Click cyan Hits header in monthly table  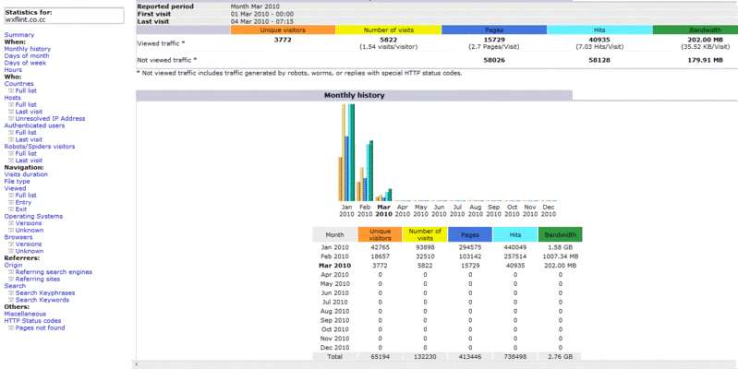click(x=515, y=234)
